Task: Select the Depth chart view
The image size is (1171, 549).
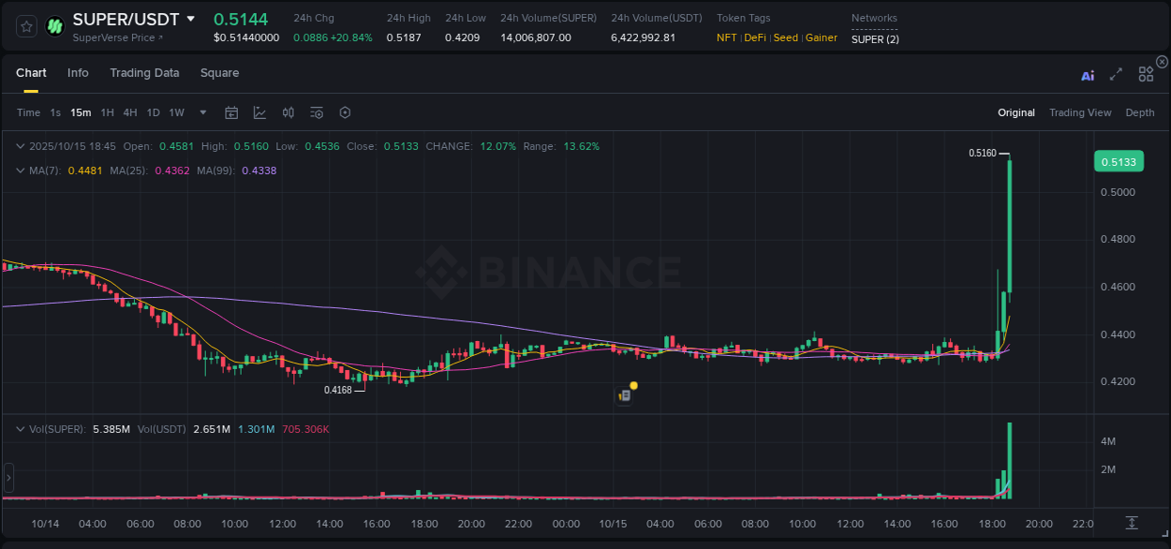Action: pos(1140,112)
